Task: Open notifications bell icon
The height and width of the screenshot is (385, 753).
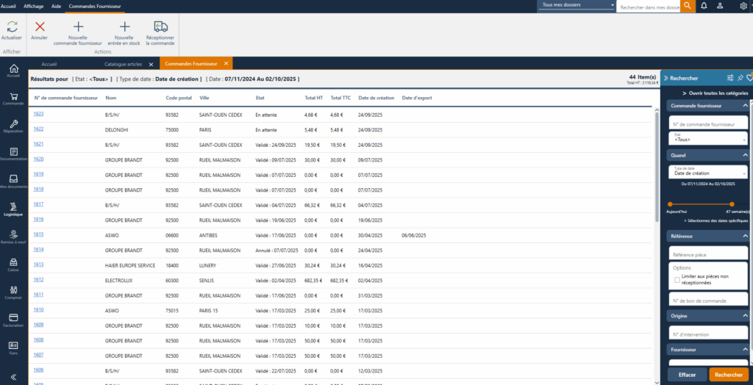Action: coord(704,6)
